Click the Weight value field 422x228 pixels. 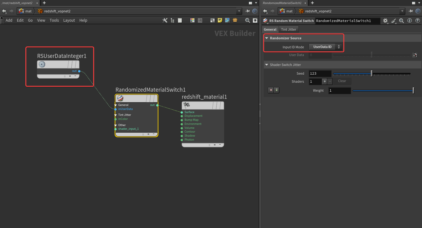coord(340,90)
